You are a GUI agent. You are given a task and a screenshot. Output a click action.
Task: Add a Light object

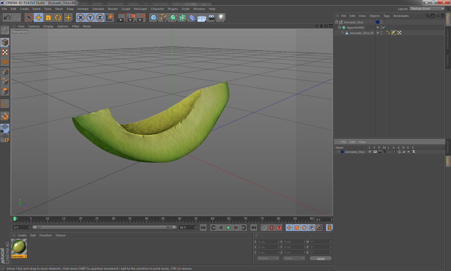(x=221, y=18)
